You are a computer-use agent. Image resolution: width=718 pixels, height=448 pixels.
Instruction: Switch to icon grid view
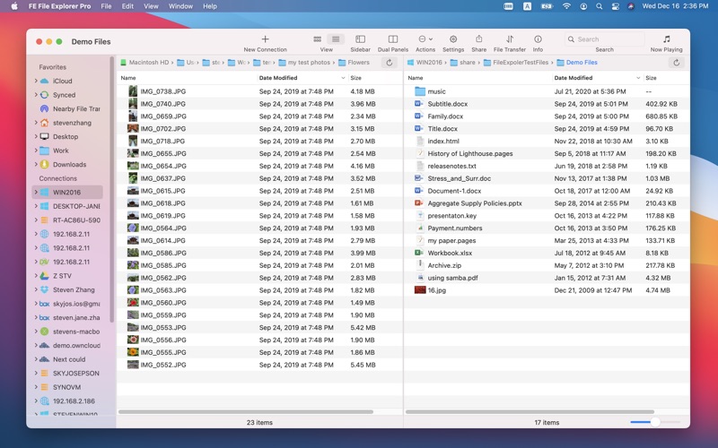(318, 39)
